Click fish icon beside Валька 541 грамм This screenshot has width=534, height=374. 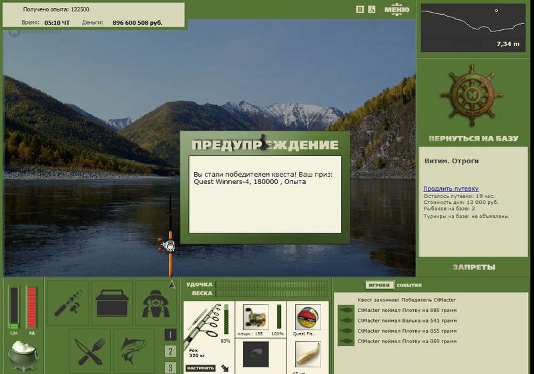click(346, 320)
